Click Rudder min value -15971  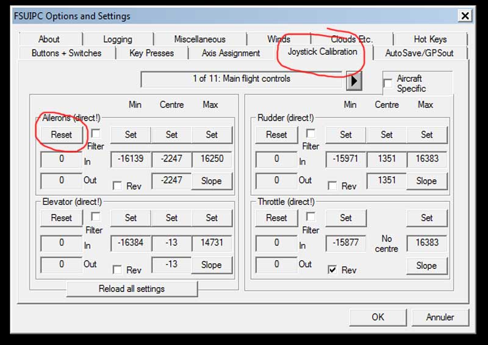pos(346,159)
